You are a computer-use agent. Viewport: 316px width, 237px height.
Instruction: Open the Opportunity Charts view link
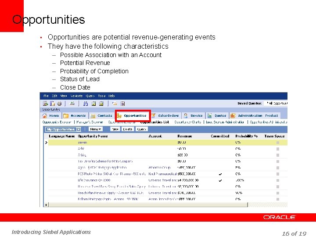click(188, 122)
